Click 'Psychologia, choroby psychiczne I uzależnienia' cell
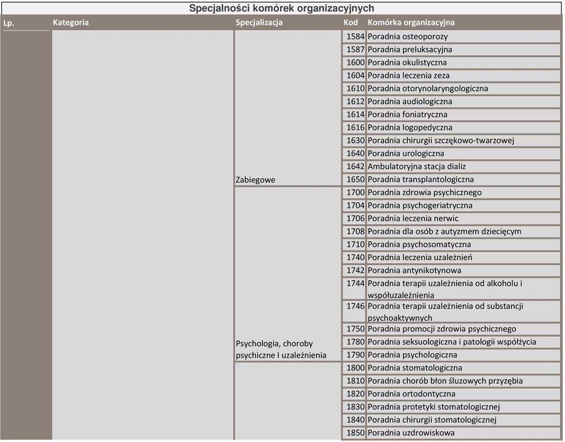Screen dimensions: 565x442 tap(288, 274)
